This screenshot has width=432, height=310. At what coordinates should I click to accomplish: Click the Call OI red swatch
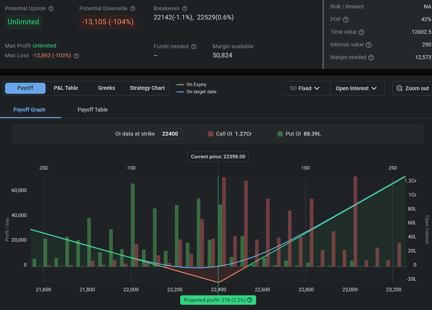[210, 134]
